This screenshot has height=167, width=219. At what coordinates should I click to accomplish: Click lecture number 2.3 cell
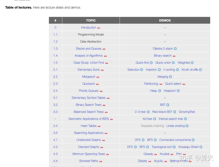click(x=55, y=84)
